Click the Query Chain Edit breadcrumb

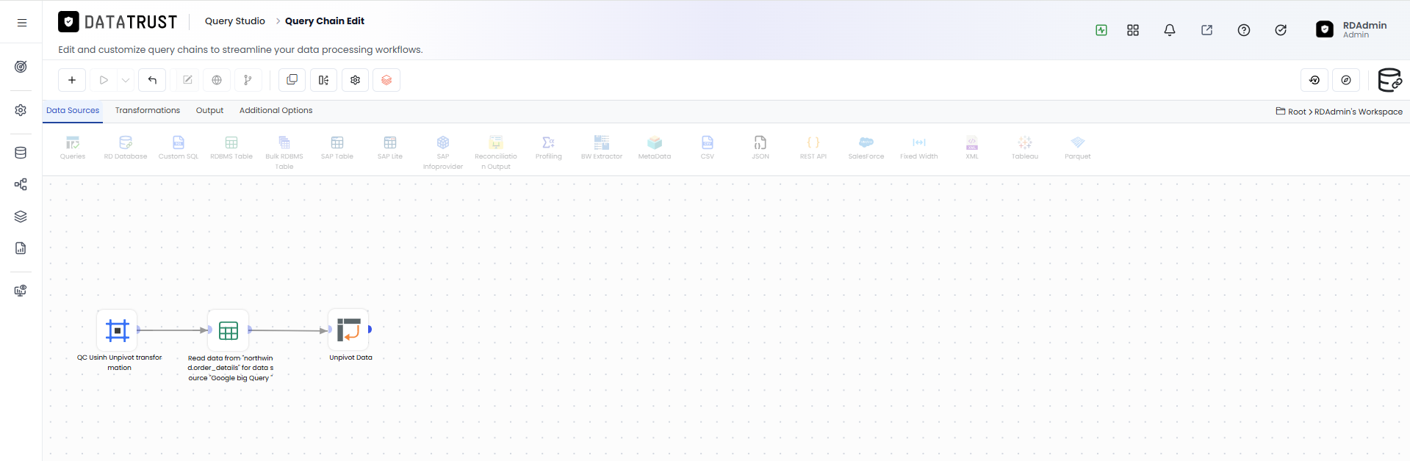[x=325, y=21]
